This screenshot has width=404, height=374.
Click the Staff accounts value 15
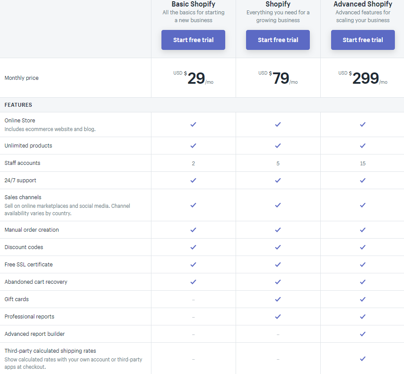[x=363, y=163]
